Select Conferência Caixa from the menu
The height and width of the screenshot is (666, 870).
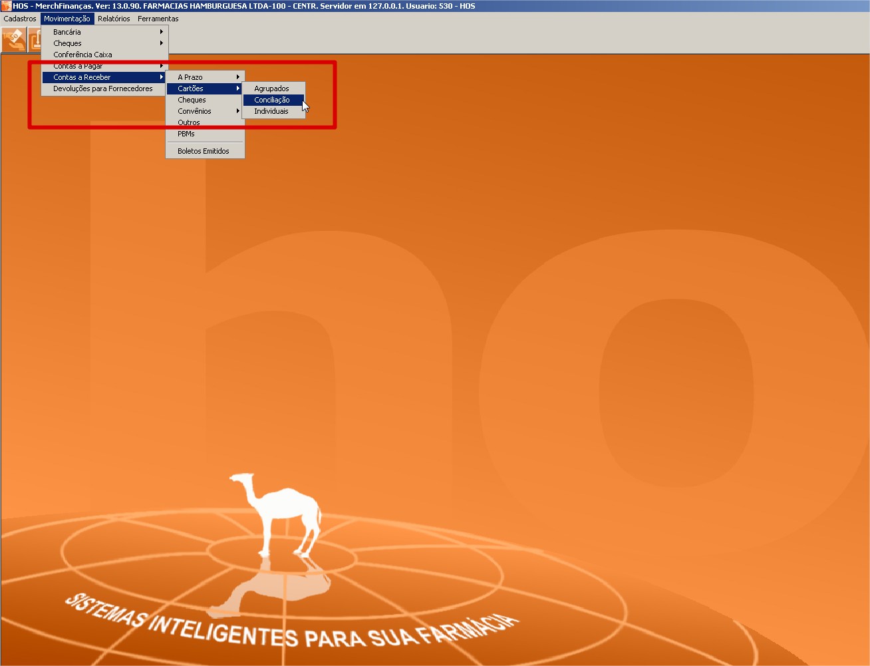tap(82, 55)
